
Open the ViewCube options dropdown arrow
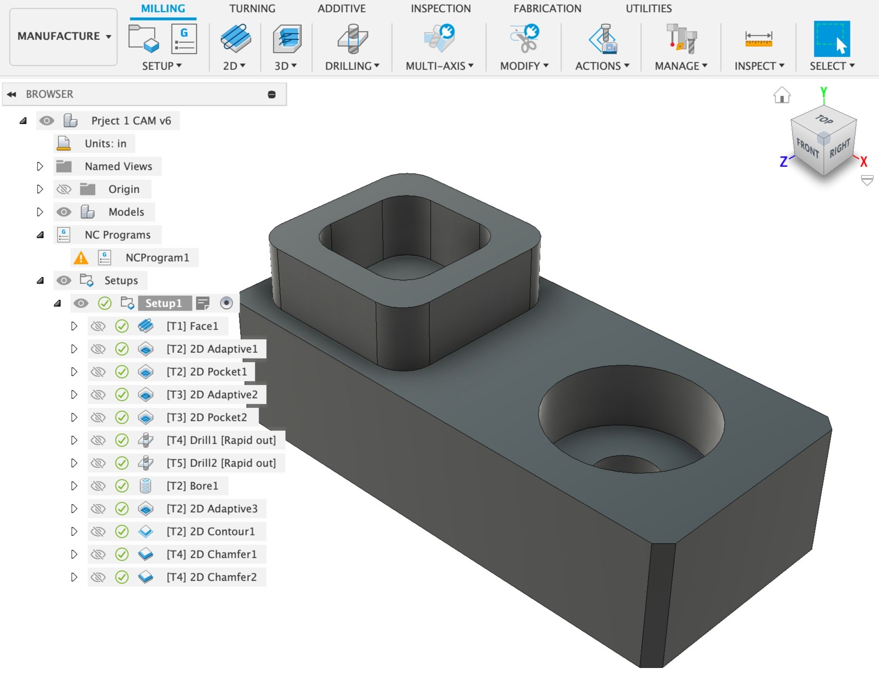[x=867, y=181]
